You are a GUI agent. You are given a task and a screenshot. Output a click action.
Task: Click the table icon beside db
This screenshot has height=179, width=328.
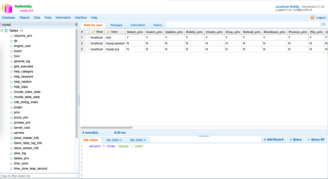point(11,41)
